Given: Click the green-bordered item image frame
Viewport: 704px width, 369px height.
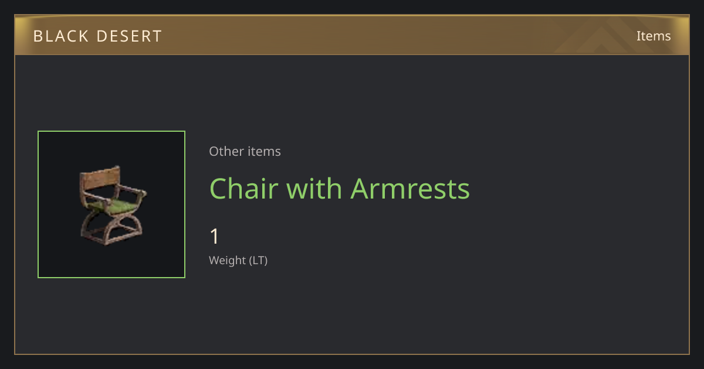Looking at the screenshot, I should pyautogui.click(x=111, y=204).
